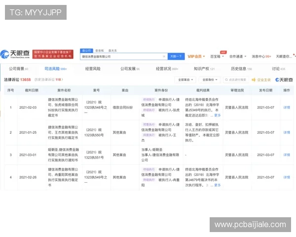Click the 2021-01-25 judgment date cell
This screenshot has height=237, width=296.
click(x=28, y=132)
